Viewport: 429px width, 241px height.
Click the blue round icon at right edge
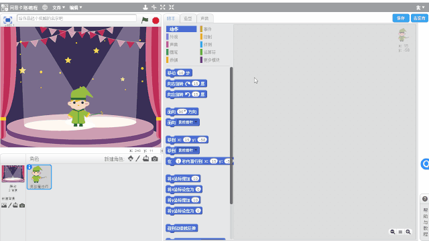pos(425,164)
